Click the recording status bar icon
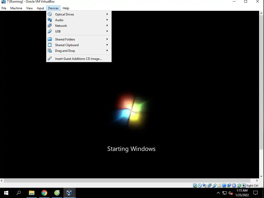264x198 pixels. [229, 186]
